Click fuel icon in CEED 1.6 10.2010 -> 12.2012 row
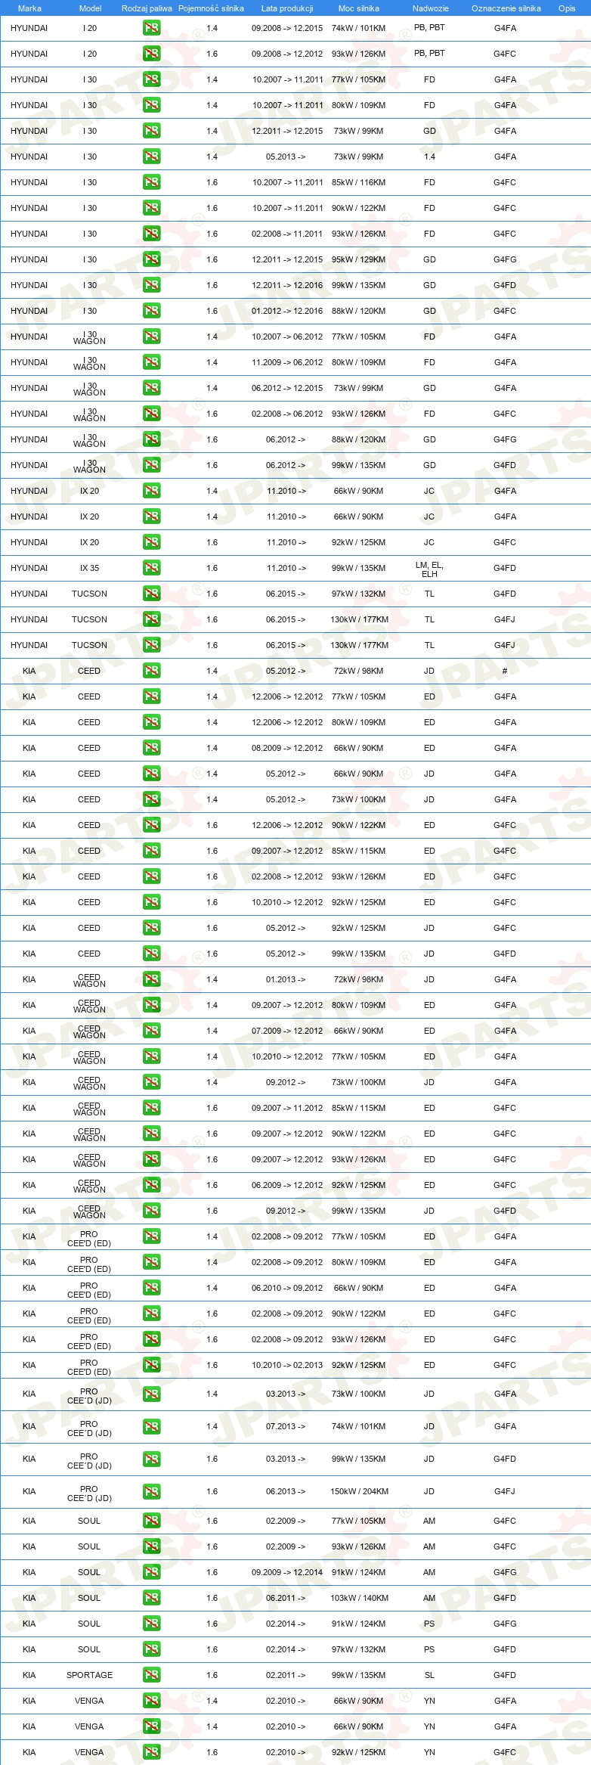 [x=152, y=902]
